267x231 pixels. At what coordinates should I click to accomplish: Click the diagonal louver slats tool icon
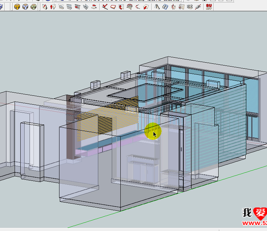tap(86, 7)
